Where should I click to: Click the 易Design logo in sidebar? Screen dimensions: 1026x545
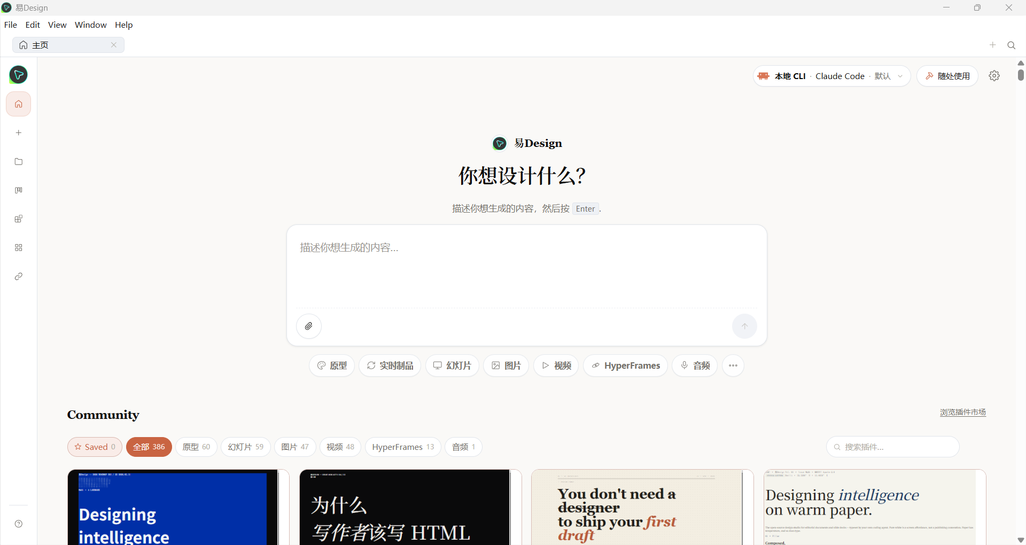pos(18,75)
